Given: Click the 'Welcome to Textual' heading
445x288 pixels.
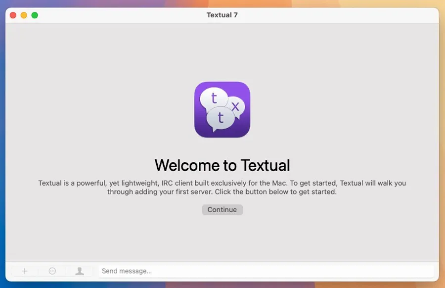Looking at the screenshot, I should coord(222,165).
